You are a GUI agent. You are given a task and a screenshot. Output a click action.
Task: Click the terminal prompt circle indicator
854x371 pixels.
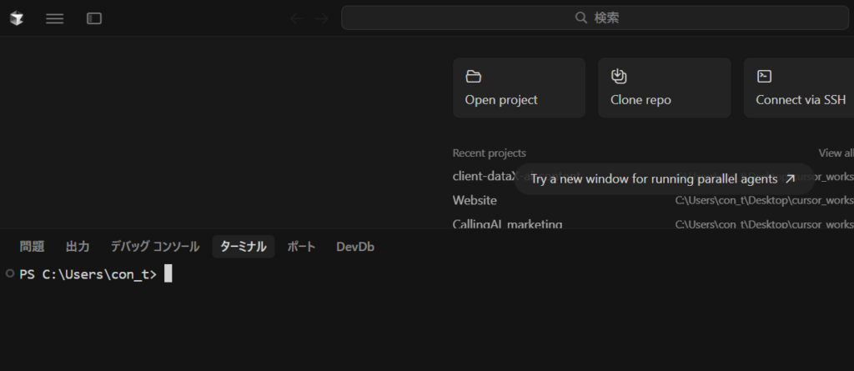(x=9, y=273)
